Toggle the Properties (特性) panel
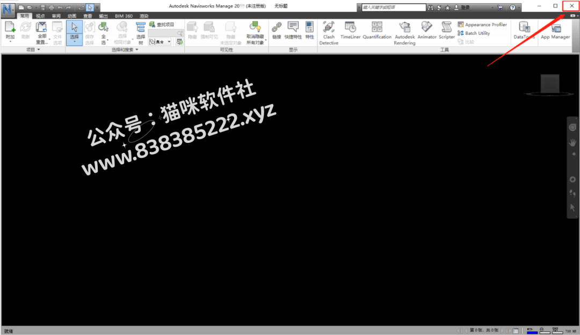The image size is (580, 335). pos(309,30)
